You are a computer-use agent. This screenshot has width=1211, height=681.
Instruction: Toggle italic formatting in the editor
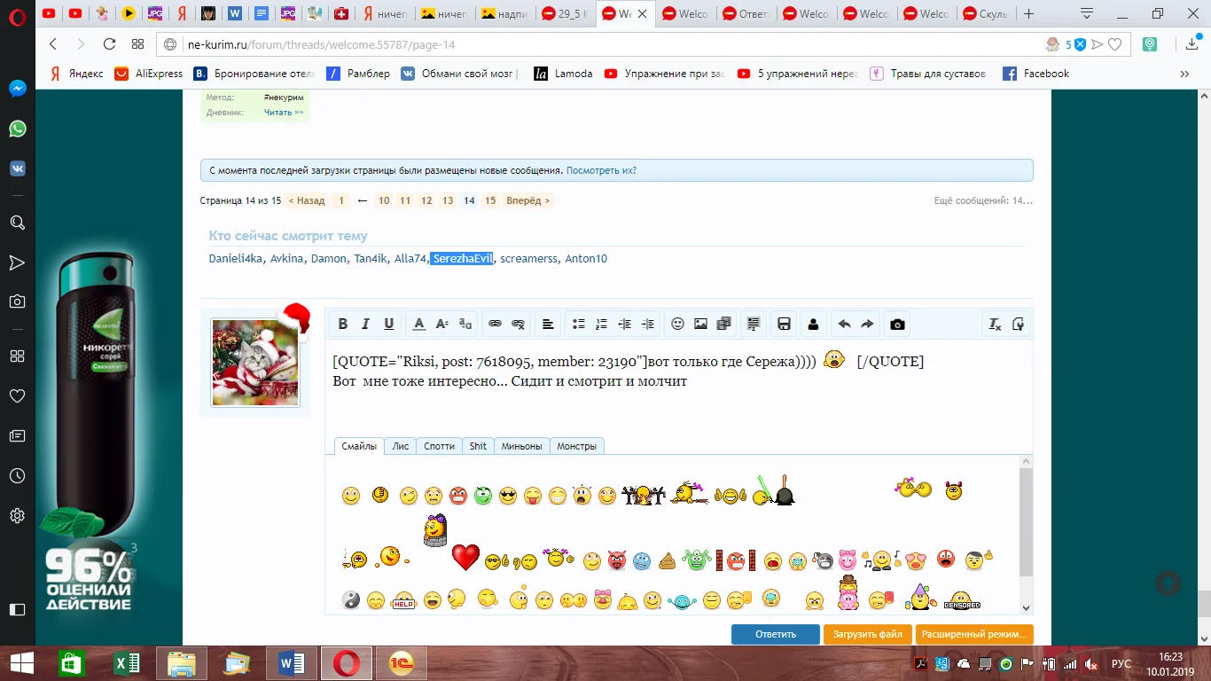[365, 325]
